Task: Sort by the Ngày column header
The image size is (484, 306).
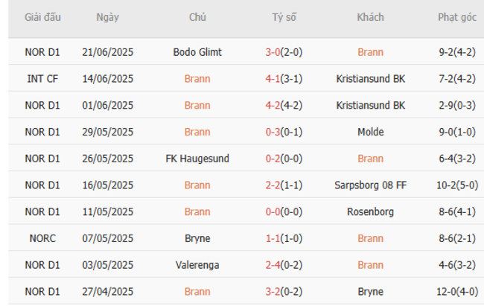Action: (107, 18)
